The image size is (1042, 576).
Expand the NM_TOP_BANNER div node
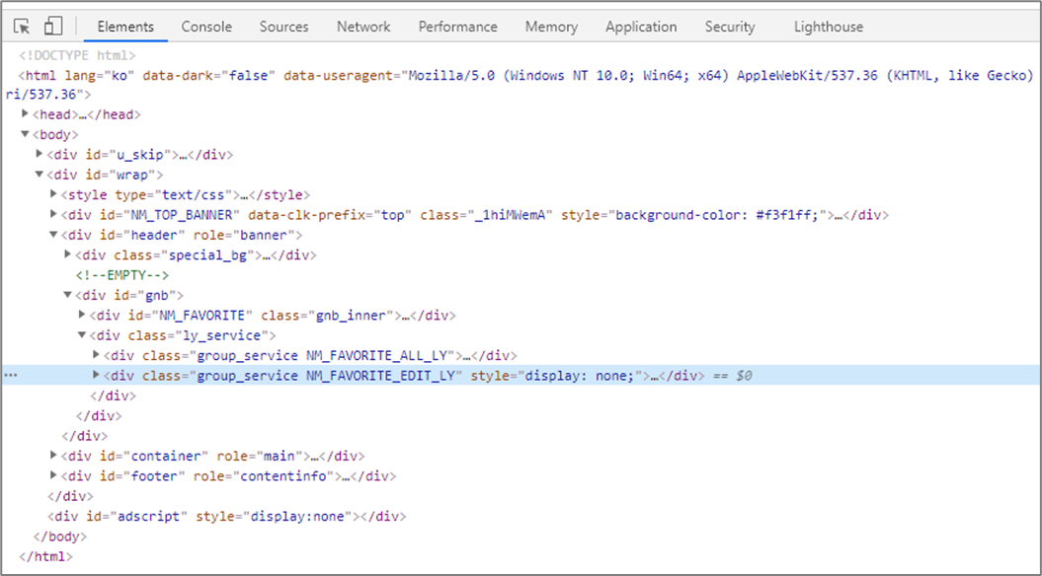coord(53,214)
